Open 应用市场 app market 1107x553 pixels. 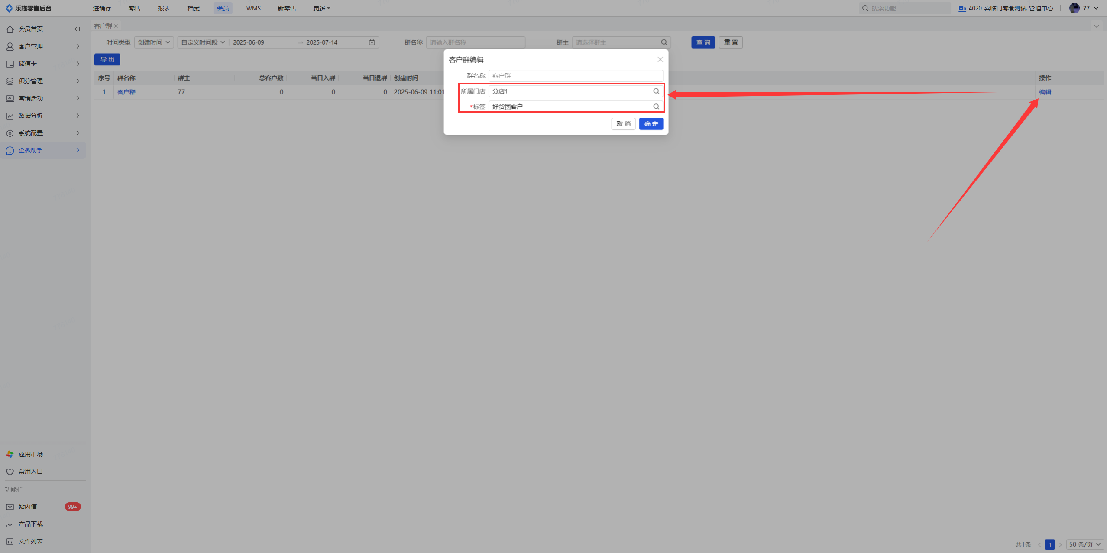point(30,454)
